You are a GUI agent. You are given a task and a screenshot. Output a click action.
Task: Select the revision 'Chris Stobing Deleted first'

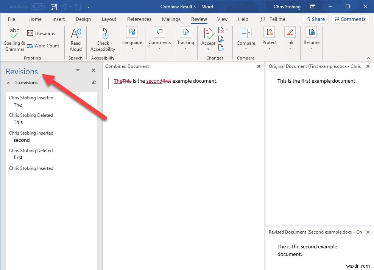click(x=31, y=154)
